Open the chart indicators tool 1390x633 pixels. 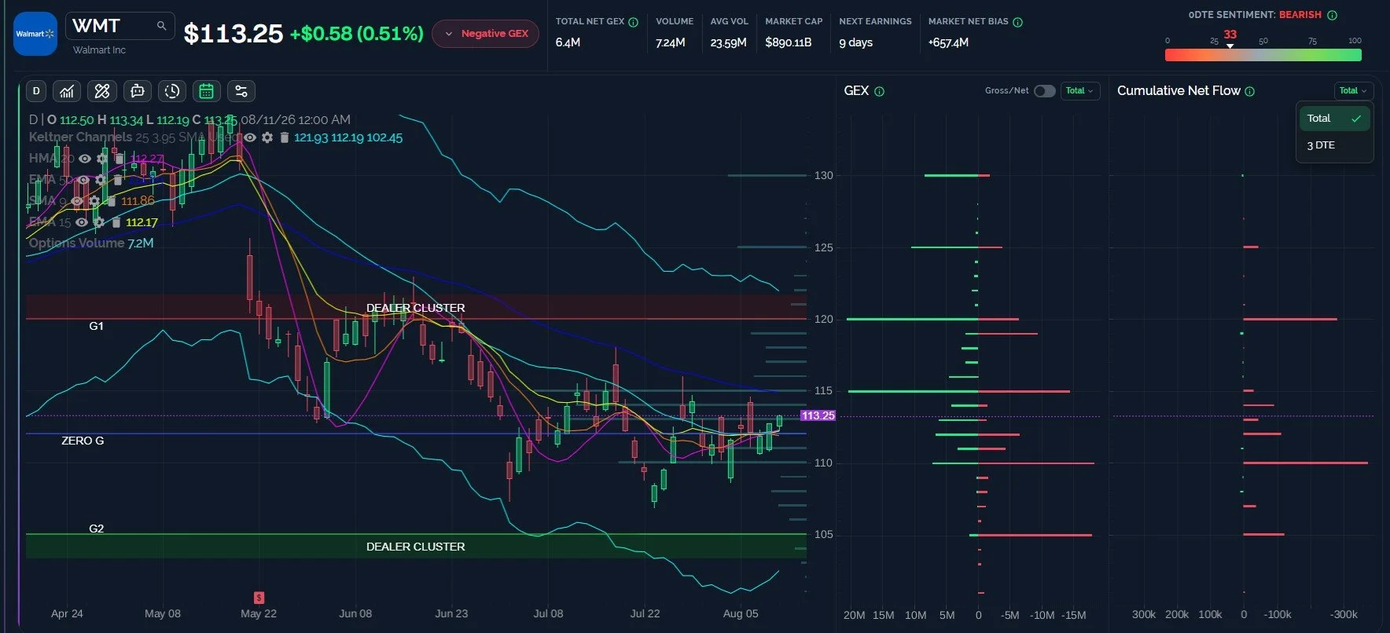tap(67, 91)
